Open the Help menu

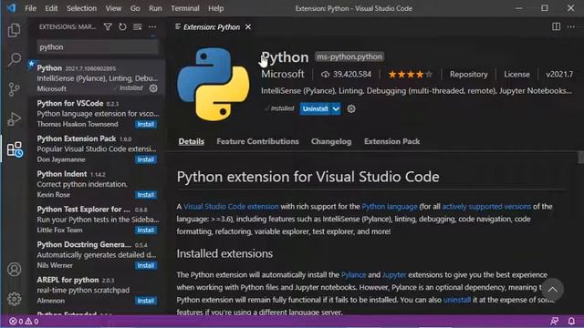coord(215,8)
